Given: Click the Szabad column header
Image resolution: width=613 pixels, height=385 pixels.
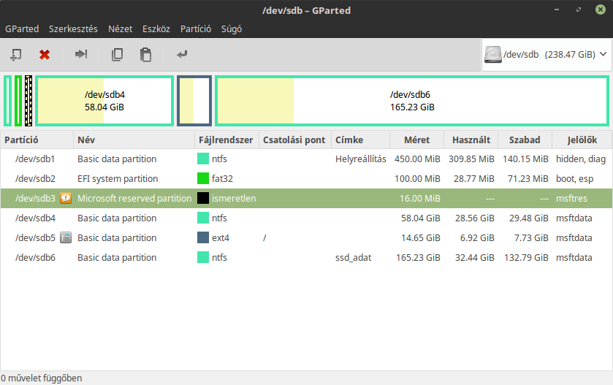Looking at the screenshot, I should pos(525,140).
